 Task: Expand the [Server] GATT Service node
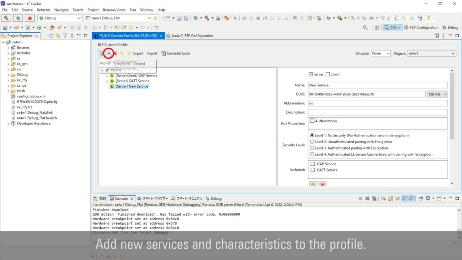click(107, 81)
